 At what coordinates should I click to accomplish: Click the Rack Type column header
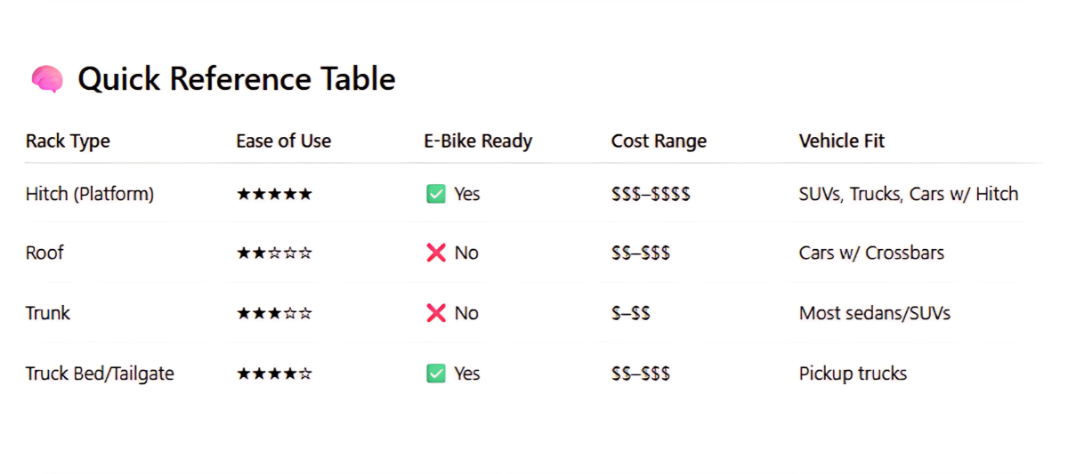click(x=68, y=141)
